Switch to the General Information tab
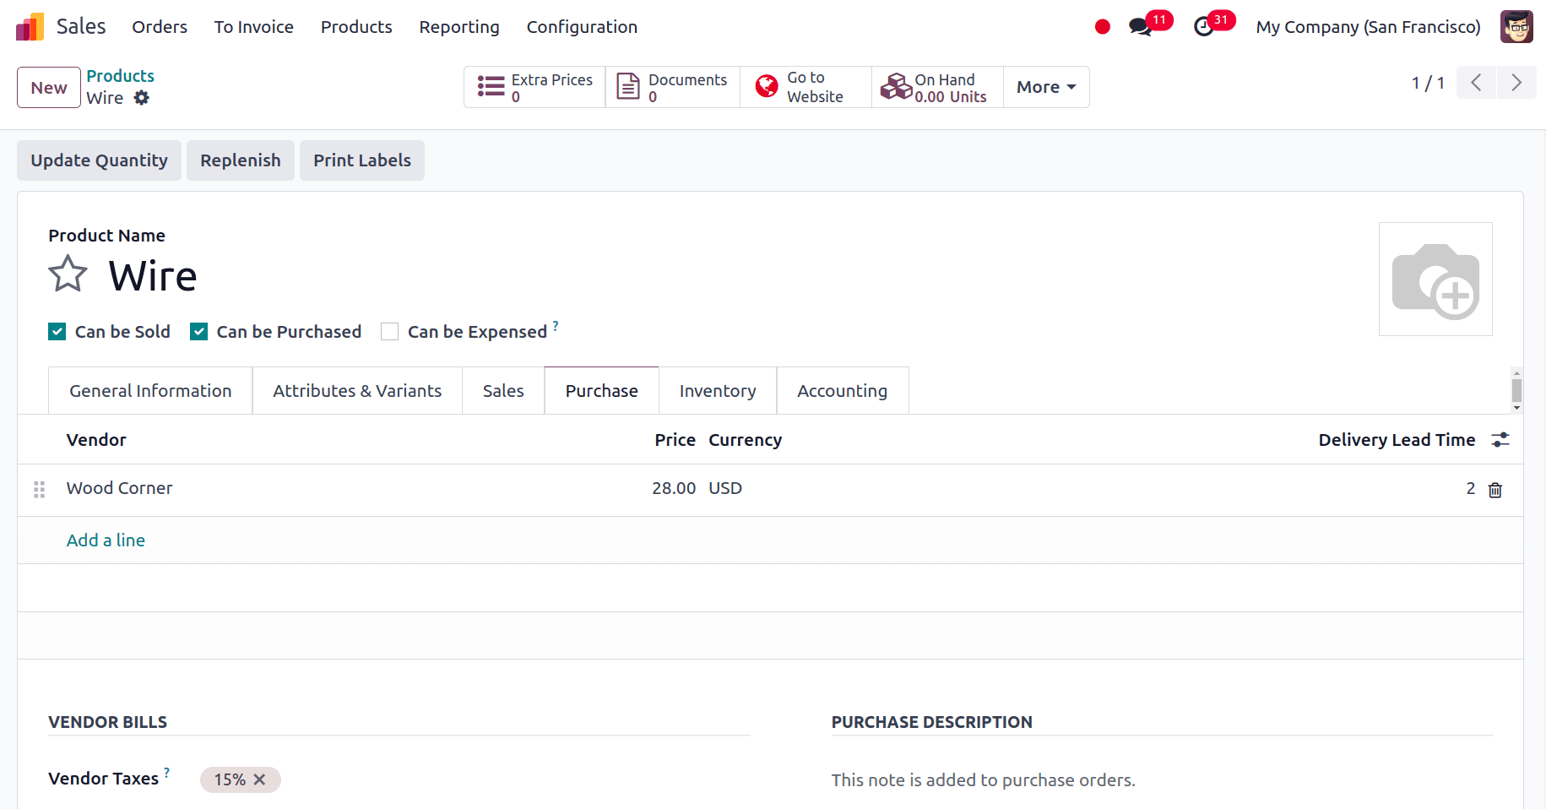The width and height of the screenshot is (1546, 809). [x=150, y=391]
